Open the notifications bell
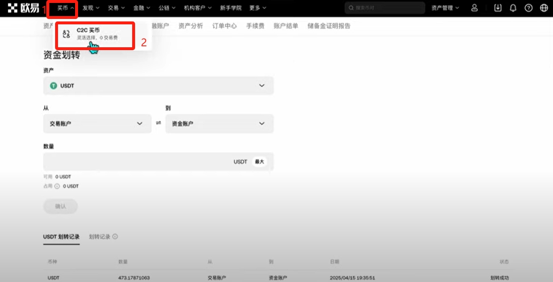Image resolution: width=553 pixels, height=282 pixels. (513, 8)
